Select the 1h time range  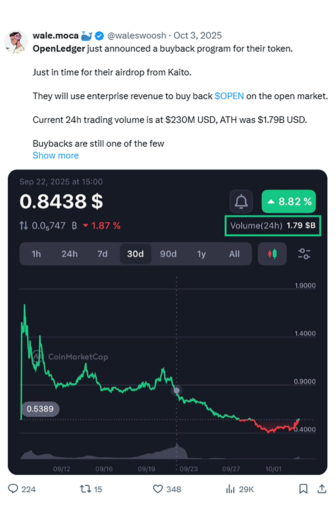click(x=36, y=254)
